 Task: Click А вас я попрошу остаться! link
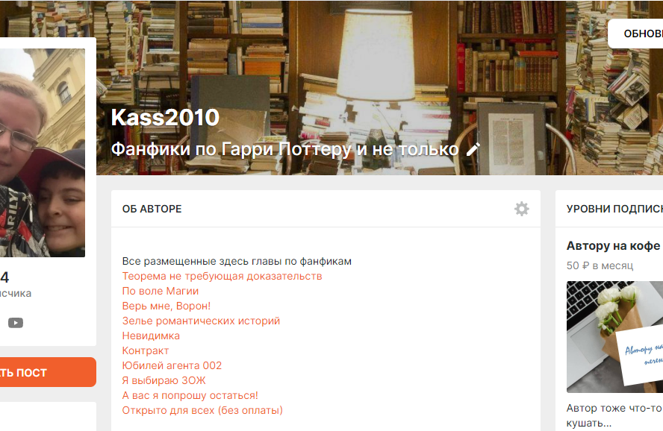190,395
